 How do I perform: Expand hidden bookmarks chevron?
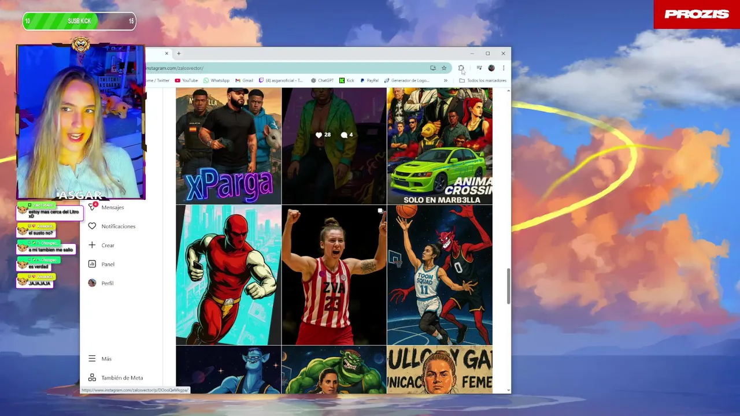coord(445,81)
